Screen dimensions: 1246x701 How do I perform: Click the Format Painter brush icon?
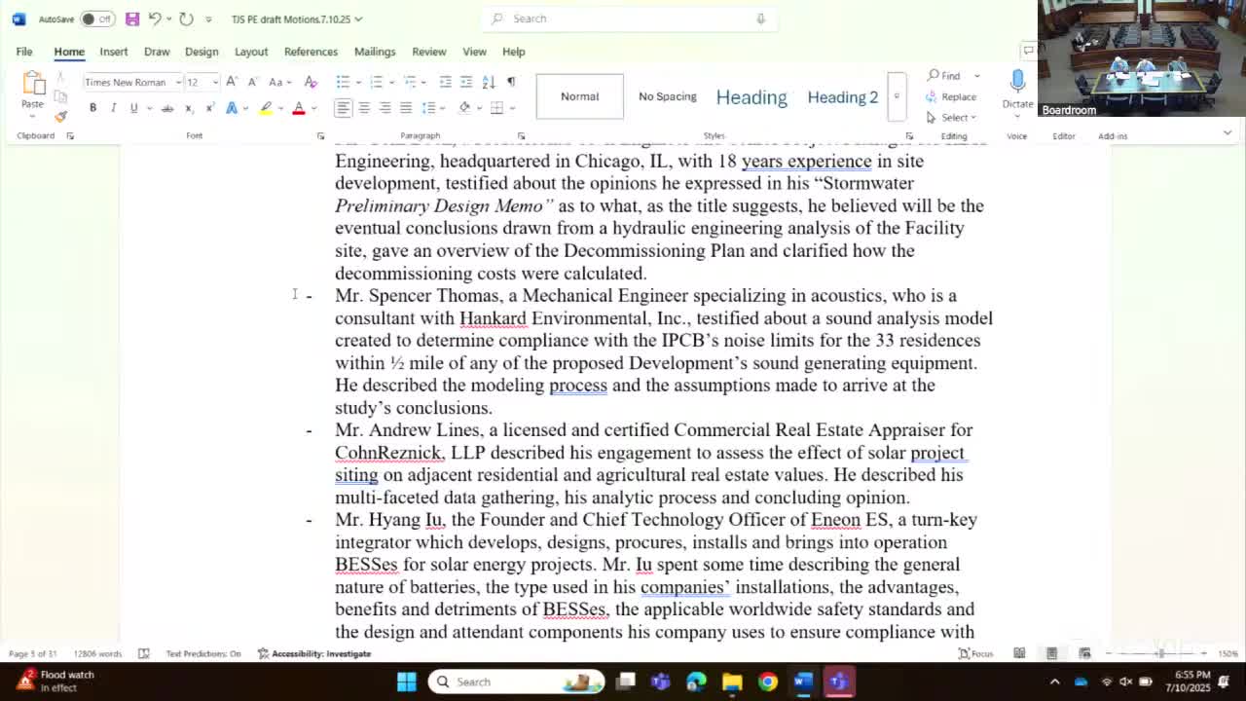click(60, 116)
